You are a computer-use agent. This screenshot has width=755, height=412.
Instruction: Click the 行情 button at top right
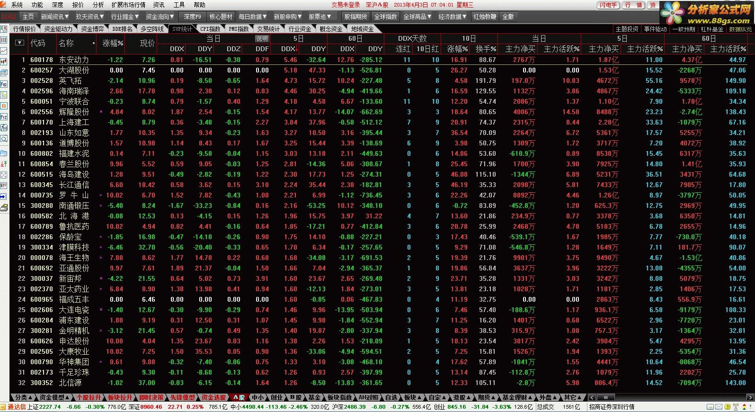633,5
